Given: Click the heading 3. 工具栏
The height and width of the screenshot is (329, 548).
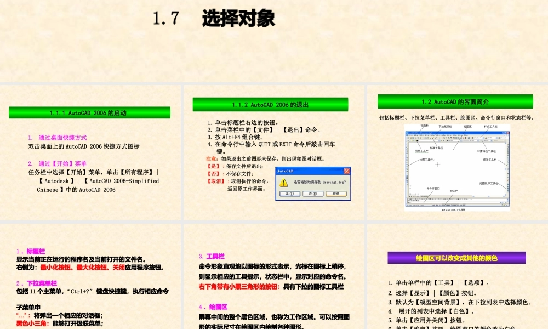Looking at the screenshot, I should pos(212,256).
